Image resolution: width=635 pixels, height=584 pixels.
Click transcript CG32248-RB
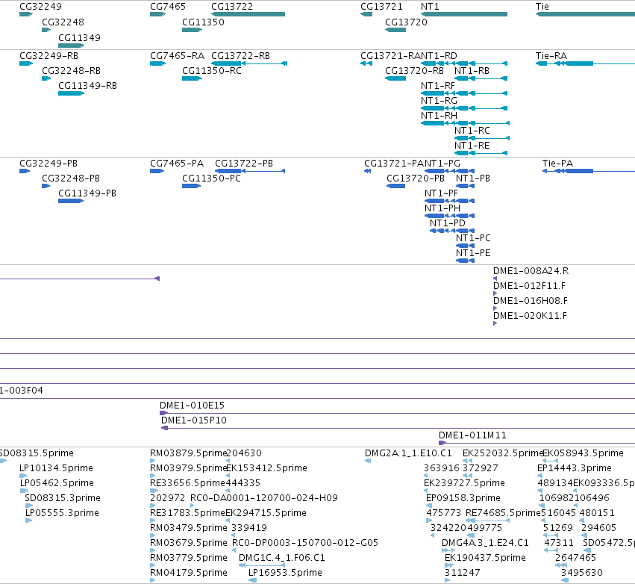pos(71,70)
